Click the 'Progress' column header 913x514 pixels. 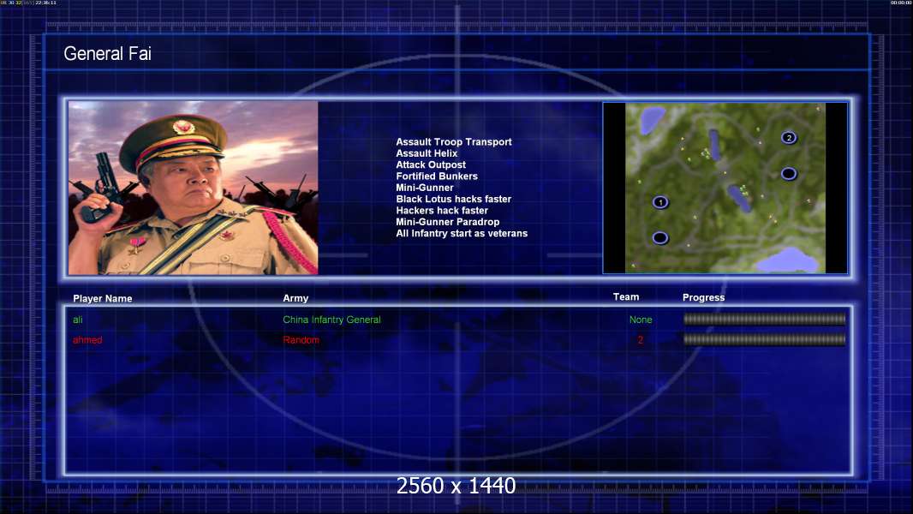(x=703, y=297)
